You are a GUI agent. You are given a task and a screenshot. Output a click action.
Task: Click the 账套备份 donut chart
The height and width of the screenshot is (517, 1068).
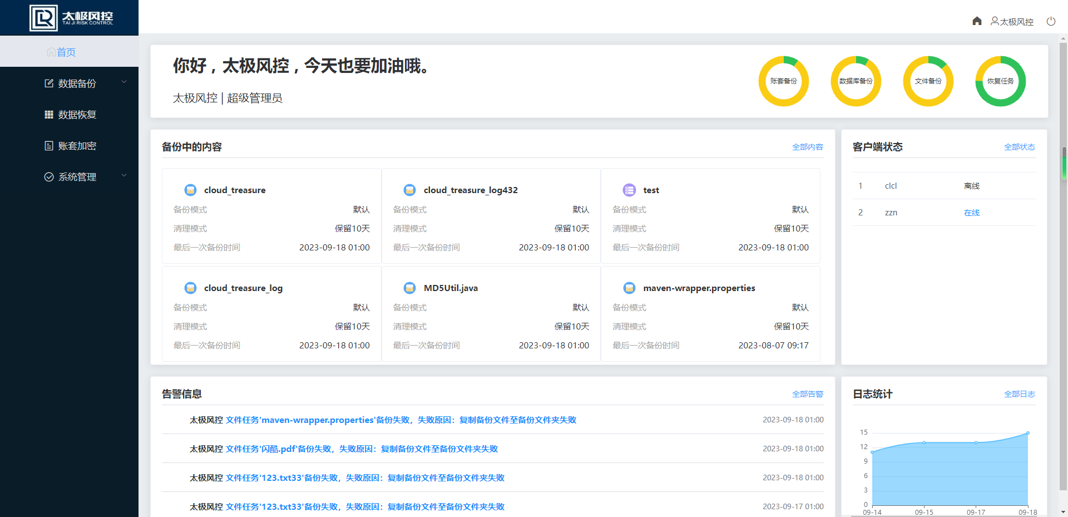[784, 81]
